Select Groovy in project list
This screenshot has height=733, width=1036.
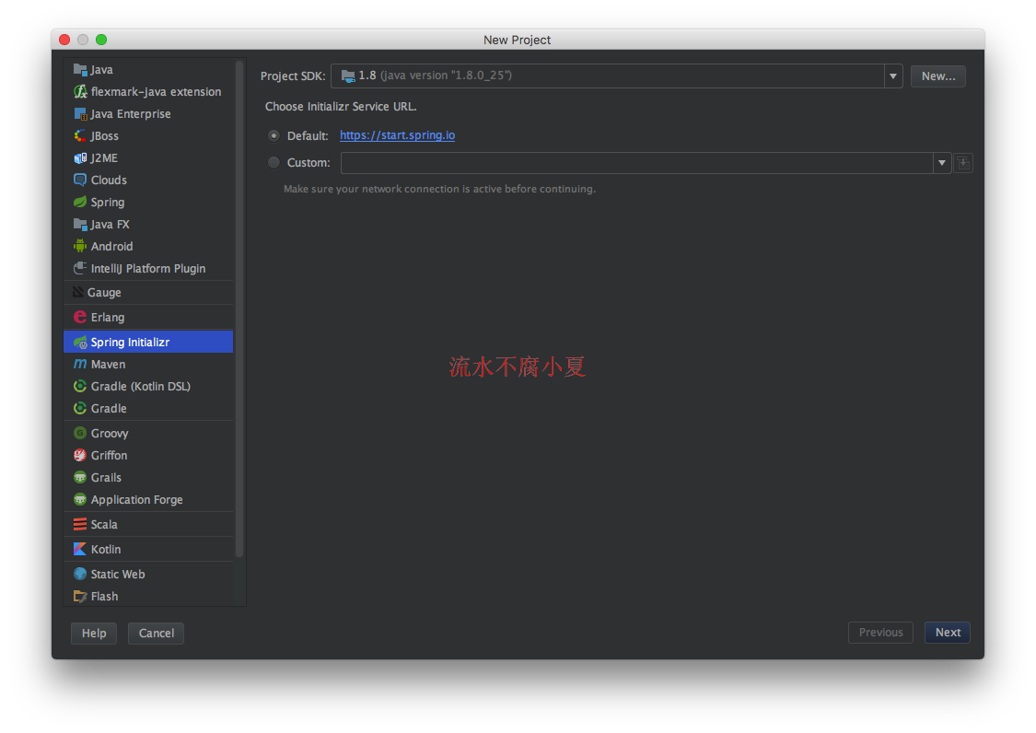[148, 433]
